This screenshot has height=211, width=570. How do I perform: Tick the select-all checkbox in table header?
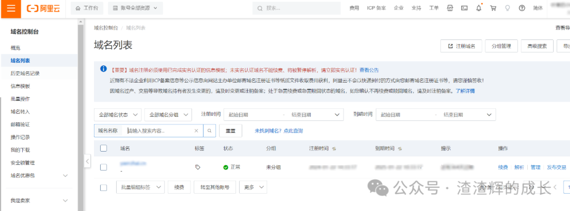103,148
